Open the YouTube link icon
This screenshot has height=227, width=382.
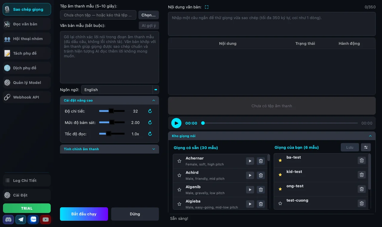46,220
